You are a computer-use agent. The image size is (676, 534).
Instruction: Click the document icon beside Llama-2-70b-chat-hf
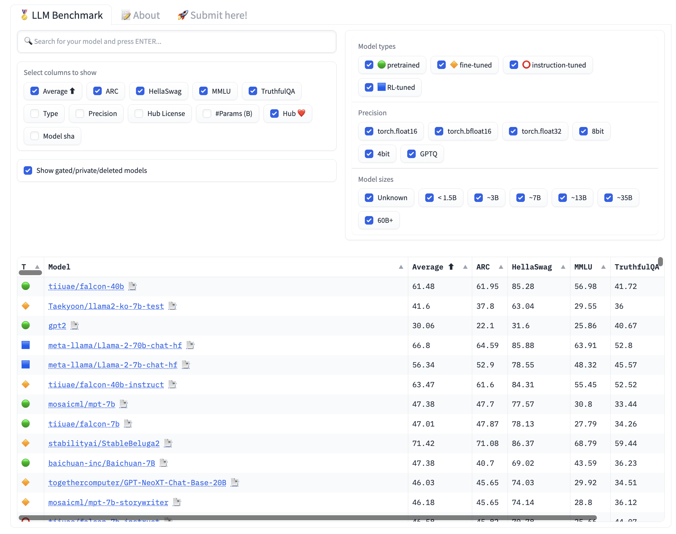point(190,345)
